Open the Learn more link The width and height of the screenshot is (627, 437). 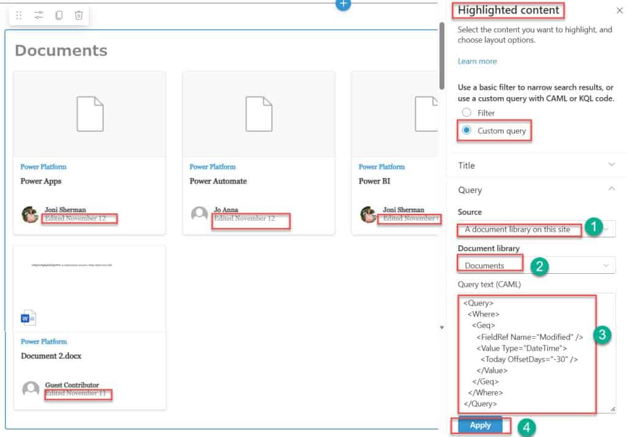point(477,61)
